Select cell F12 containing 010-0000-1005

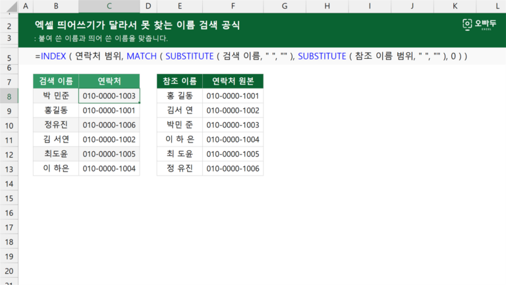click(x=233, y=154)
